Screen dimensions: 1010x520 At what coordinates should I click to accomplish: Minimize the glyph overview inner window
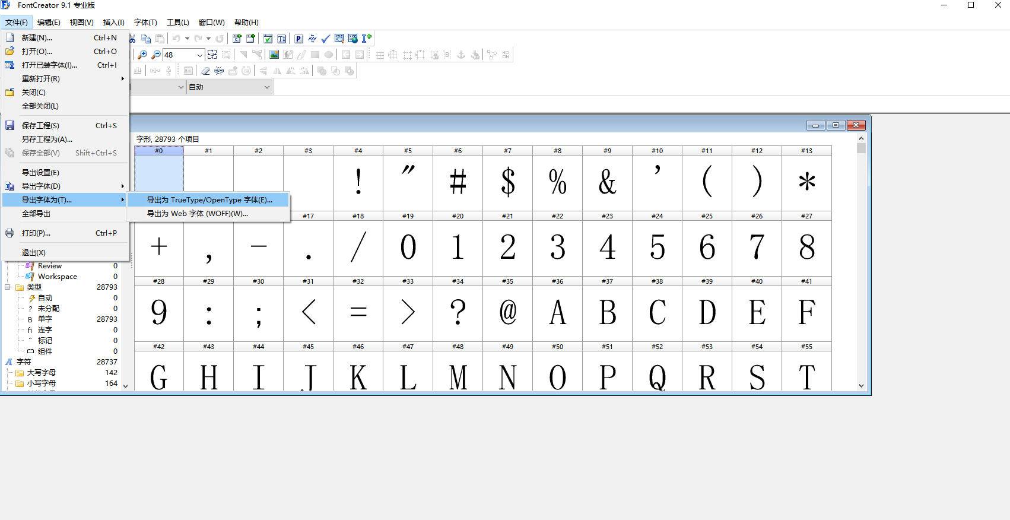coord(815,125)
